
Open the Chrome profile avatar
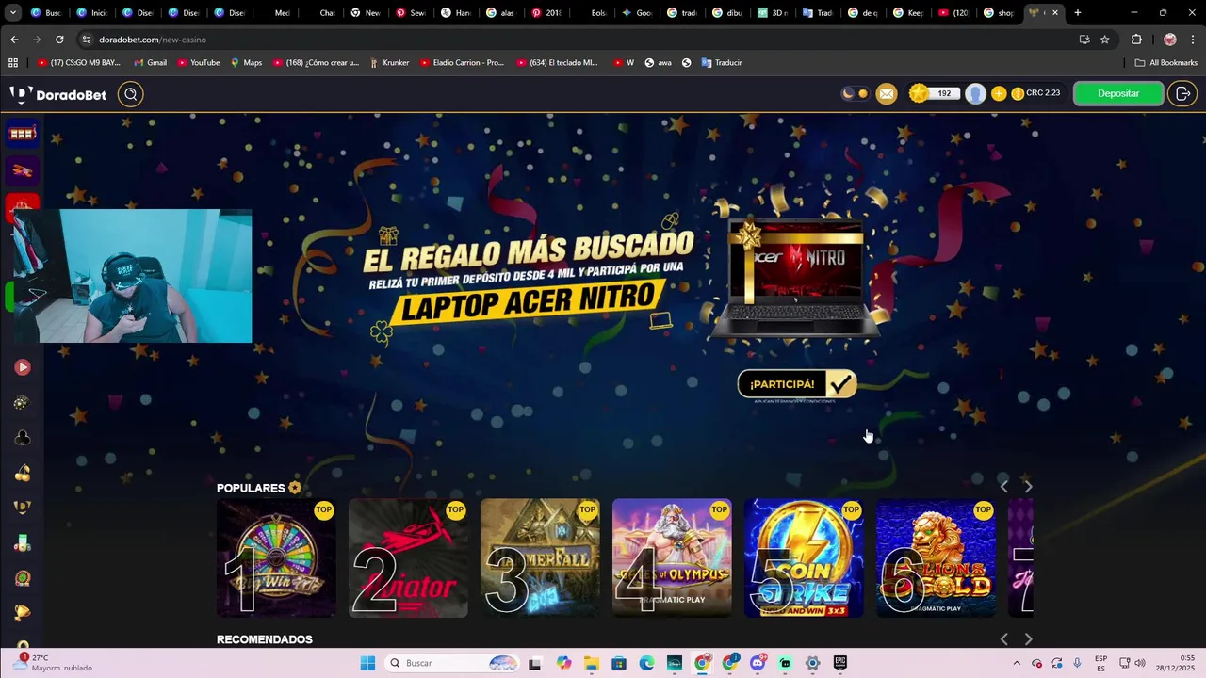coord(1170,40)
